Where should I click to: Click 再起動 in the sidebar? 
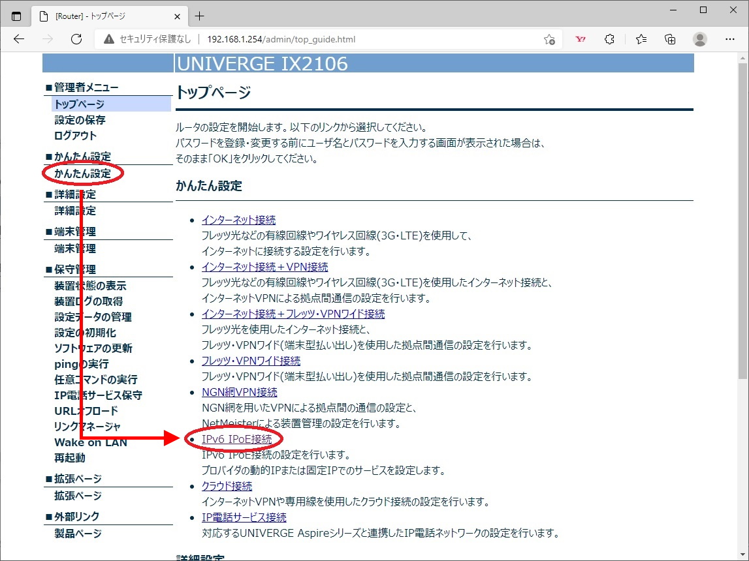[70, 458]
